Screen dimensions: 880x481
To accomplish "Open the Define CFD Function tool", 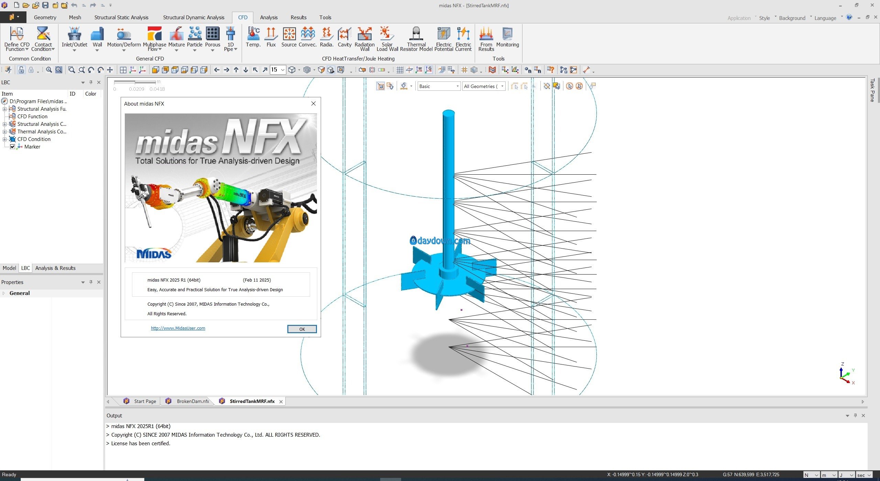I will (16, 39).
